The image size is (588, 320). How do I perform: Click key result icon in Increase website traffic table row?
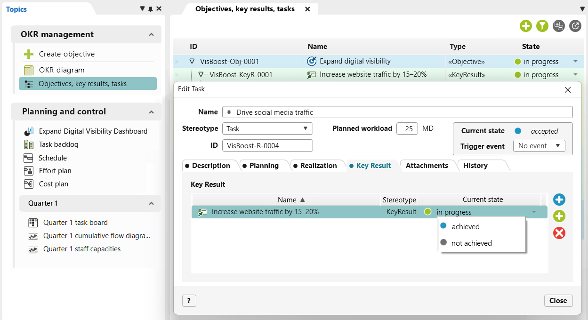click(x=312, y=74)
